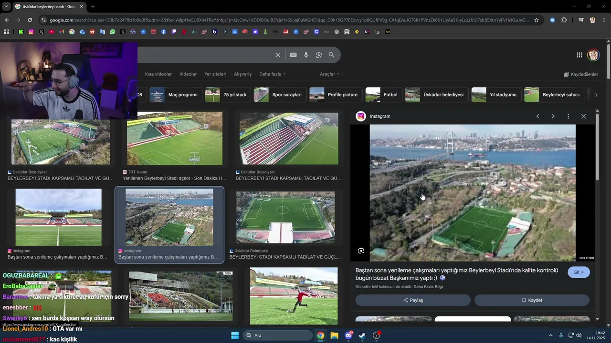The height and width of the screenshot is (343, 611).
Task: Go back to previous page
Action: [7, 20]
